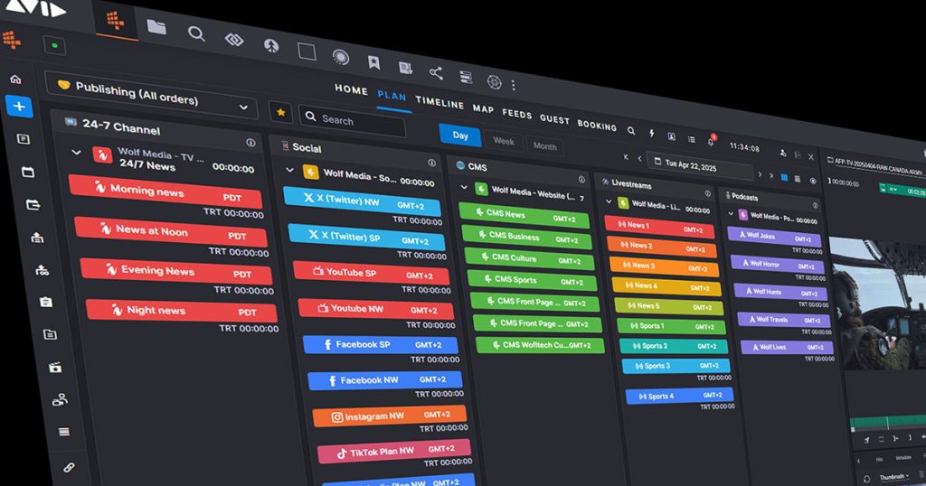
Task: Open the magnifier search app in top toolbar
Action: [x=196, y=33]
